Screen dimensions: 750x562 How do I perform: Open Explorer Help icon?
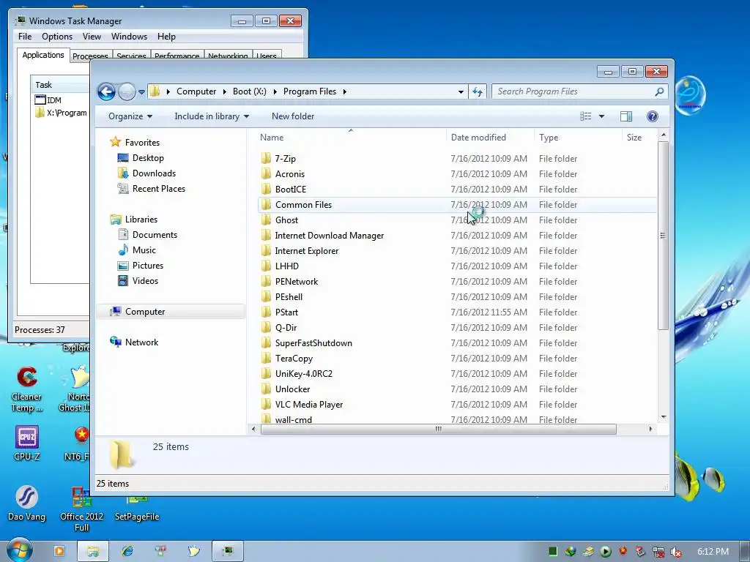coord(653,116)
